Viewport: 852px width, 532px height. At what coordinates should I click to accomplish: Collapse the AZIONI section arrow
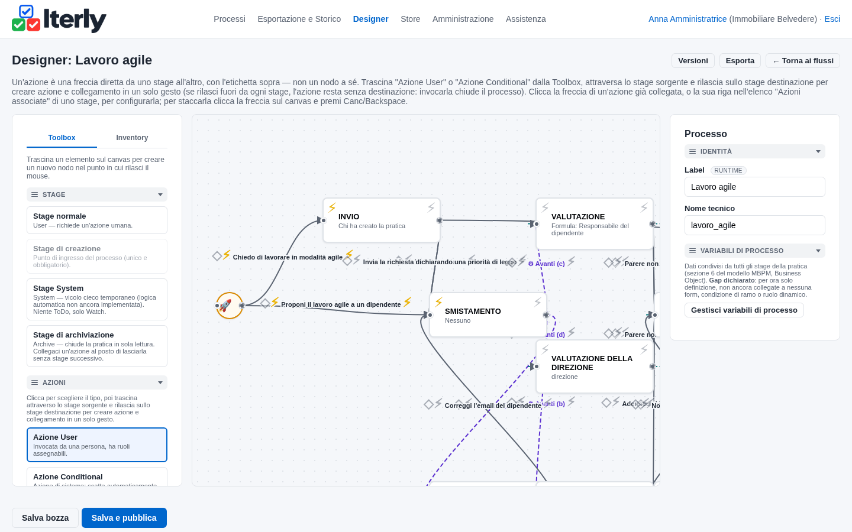pyautogui.click(x=160, y=382)
